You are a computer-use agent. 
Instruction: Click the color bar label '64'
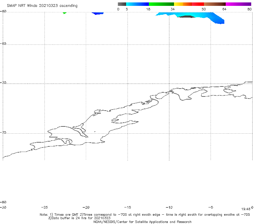pos(224,9)
